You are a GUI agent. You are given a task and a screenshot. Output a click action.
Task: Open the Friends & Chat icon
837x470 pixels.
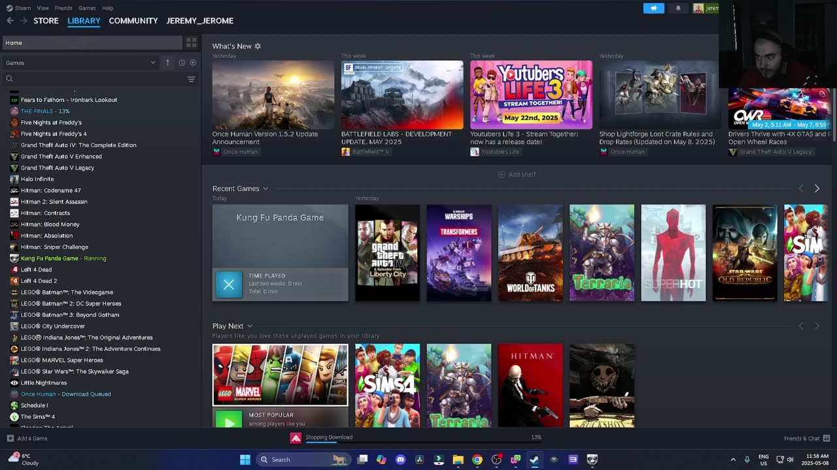[827, 438]
